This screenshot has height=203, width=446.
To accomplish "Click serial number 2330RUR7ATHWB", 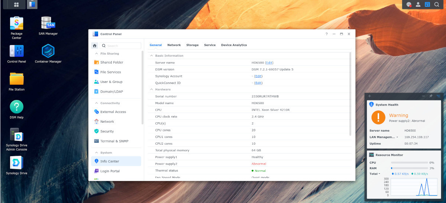I will 265,96.
